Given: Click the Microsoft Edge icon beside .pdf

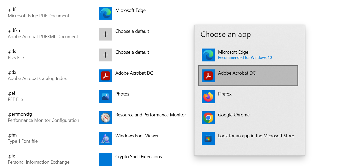Looking at the screenshot, I should pos(106,13).
